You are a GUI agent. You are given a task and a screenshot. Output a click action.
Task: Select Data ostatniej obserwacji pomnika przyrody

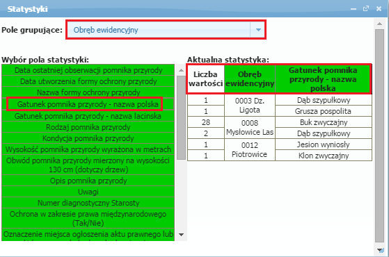[x=88, y=70]
